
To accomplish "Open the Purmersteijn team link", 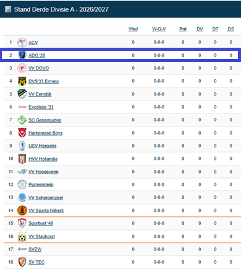I will 41,185.
